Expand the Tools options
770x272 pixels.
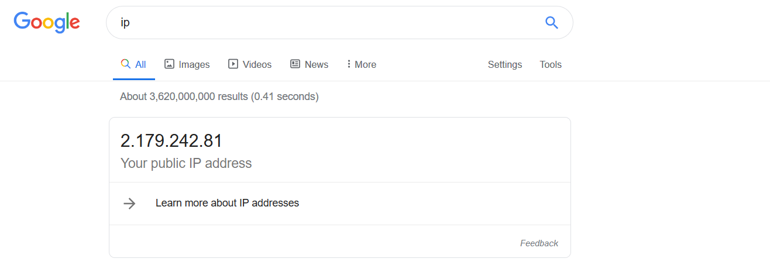pyautogui.click(x=550, y=64)
